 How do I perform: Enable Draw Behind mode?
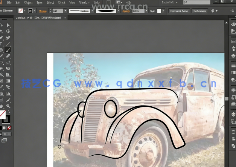(x=5, y=134)
